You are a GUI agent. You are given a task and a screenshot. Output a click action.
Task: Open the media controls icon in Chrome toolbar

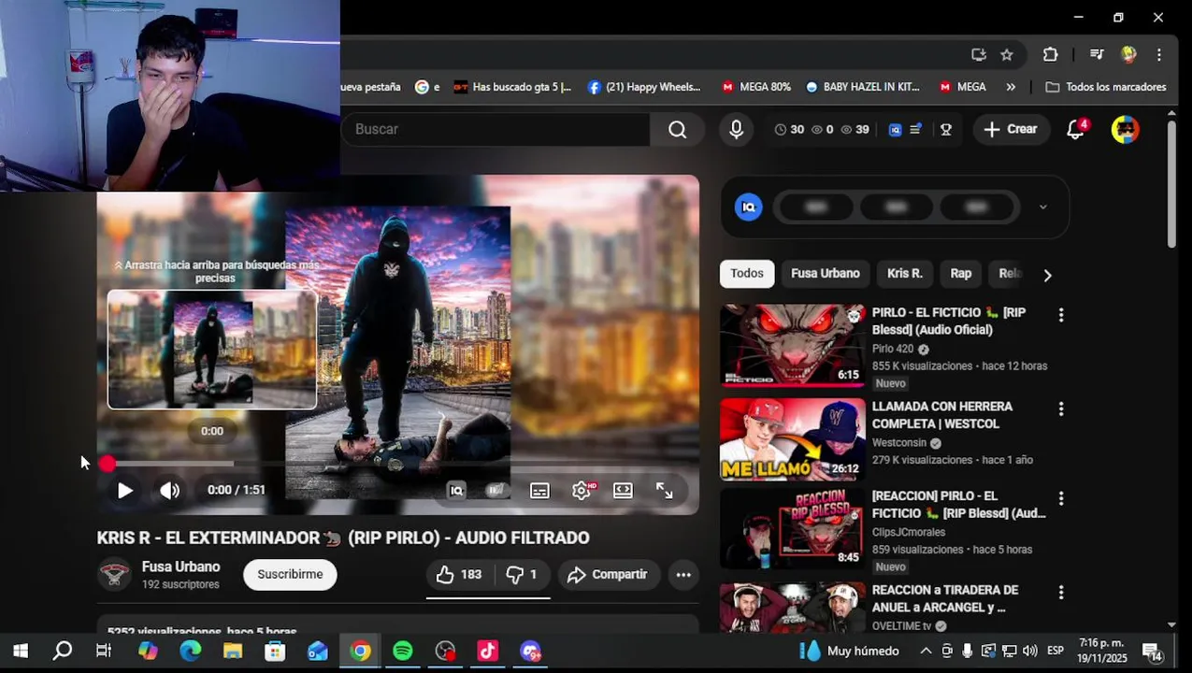[x=1097, y=54]
